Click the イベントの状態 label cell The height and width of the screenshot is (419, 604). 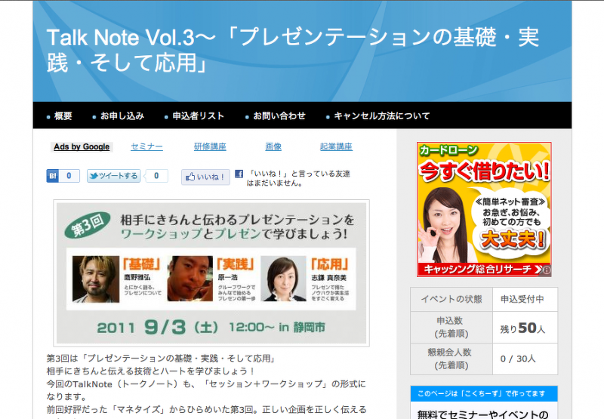coord(451,299)
